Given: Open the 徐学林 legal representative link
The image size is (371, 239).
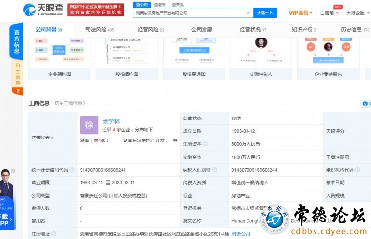Looking at the screenshot, I should tap(111, 121).
